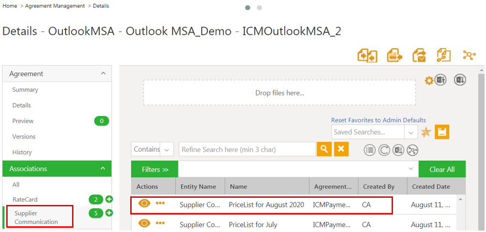Screen dimensions: 486x232
Task: Click the linked documents icon in top toolbar
Action: (x=444, y=55)
